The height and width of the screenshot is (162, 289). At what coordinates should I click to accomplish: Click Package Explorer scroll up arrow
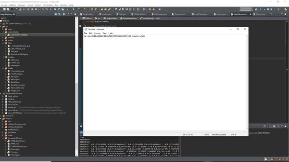point(76,18)
